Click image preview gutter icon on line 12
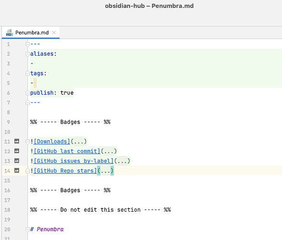This screenshot has height=240, width=282. (17, 151)
